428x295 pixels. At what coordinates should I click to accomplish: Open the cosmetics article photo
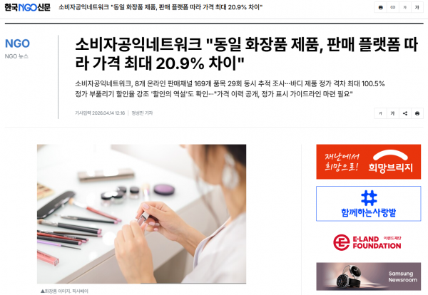(141, 214)
